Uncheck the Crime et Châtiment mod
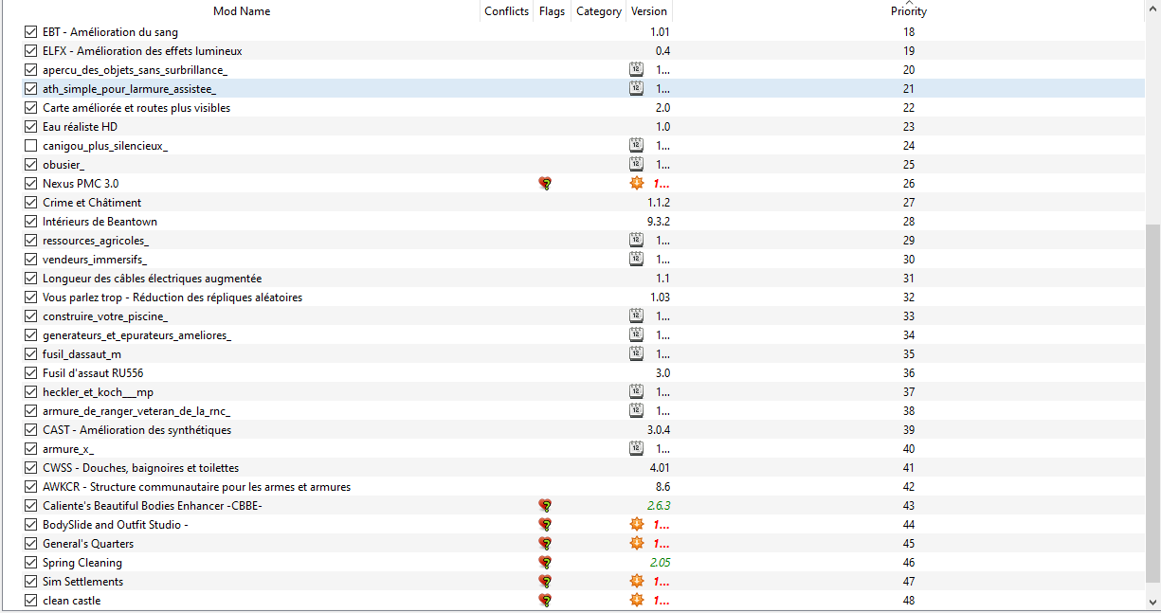 pos(31,203)
